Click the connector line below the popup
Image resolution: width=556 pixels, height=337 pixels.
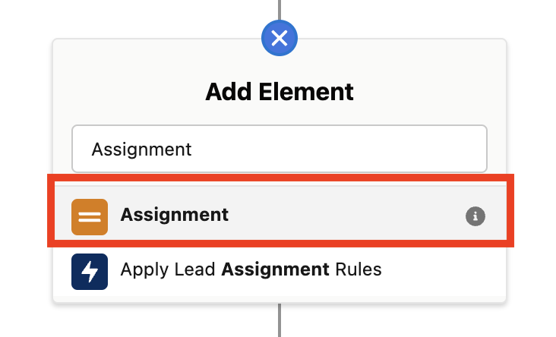coord(280,320)
